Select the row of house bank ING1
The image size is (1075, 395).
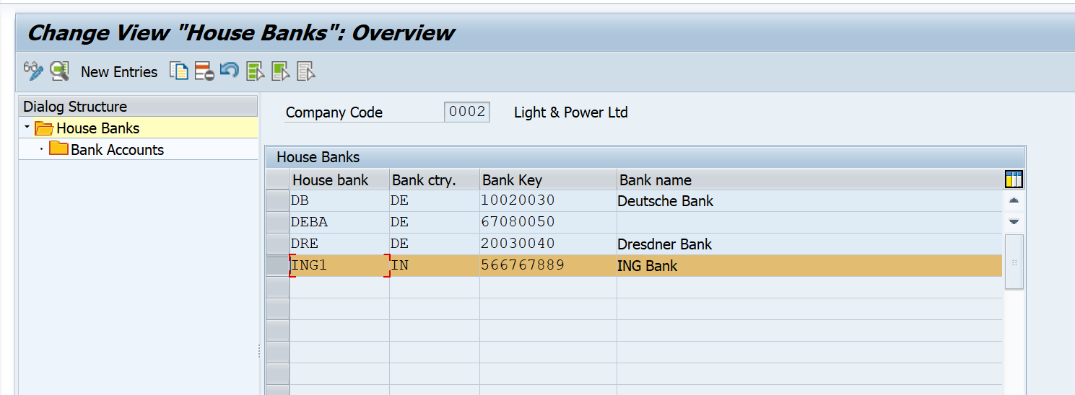pyautogui.click(x=277, y=265)
